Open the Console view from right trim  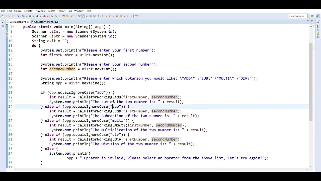click(318, 37)
